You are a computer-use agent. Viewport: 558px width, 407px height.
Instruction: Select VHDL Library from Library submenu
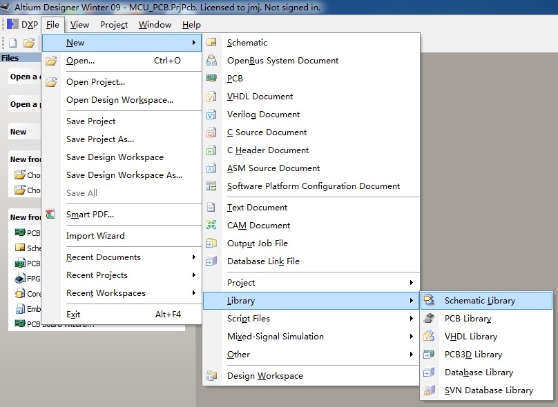click(486, 336)
